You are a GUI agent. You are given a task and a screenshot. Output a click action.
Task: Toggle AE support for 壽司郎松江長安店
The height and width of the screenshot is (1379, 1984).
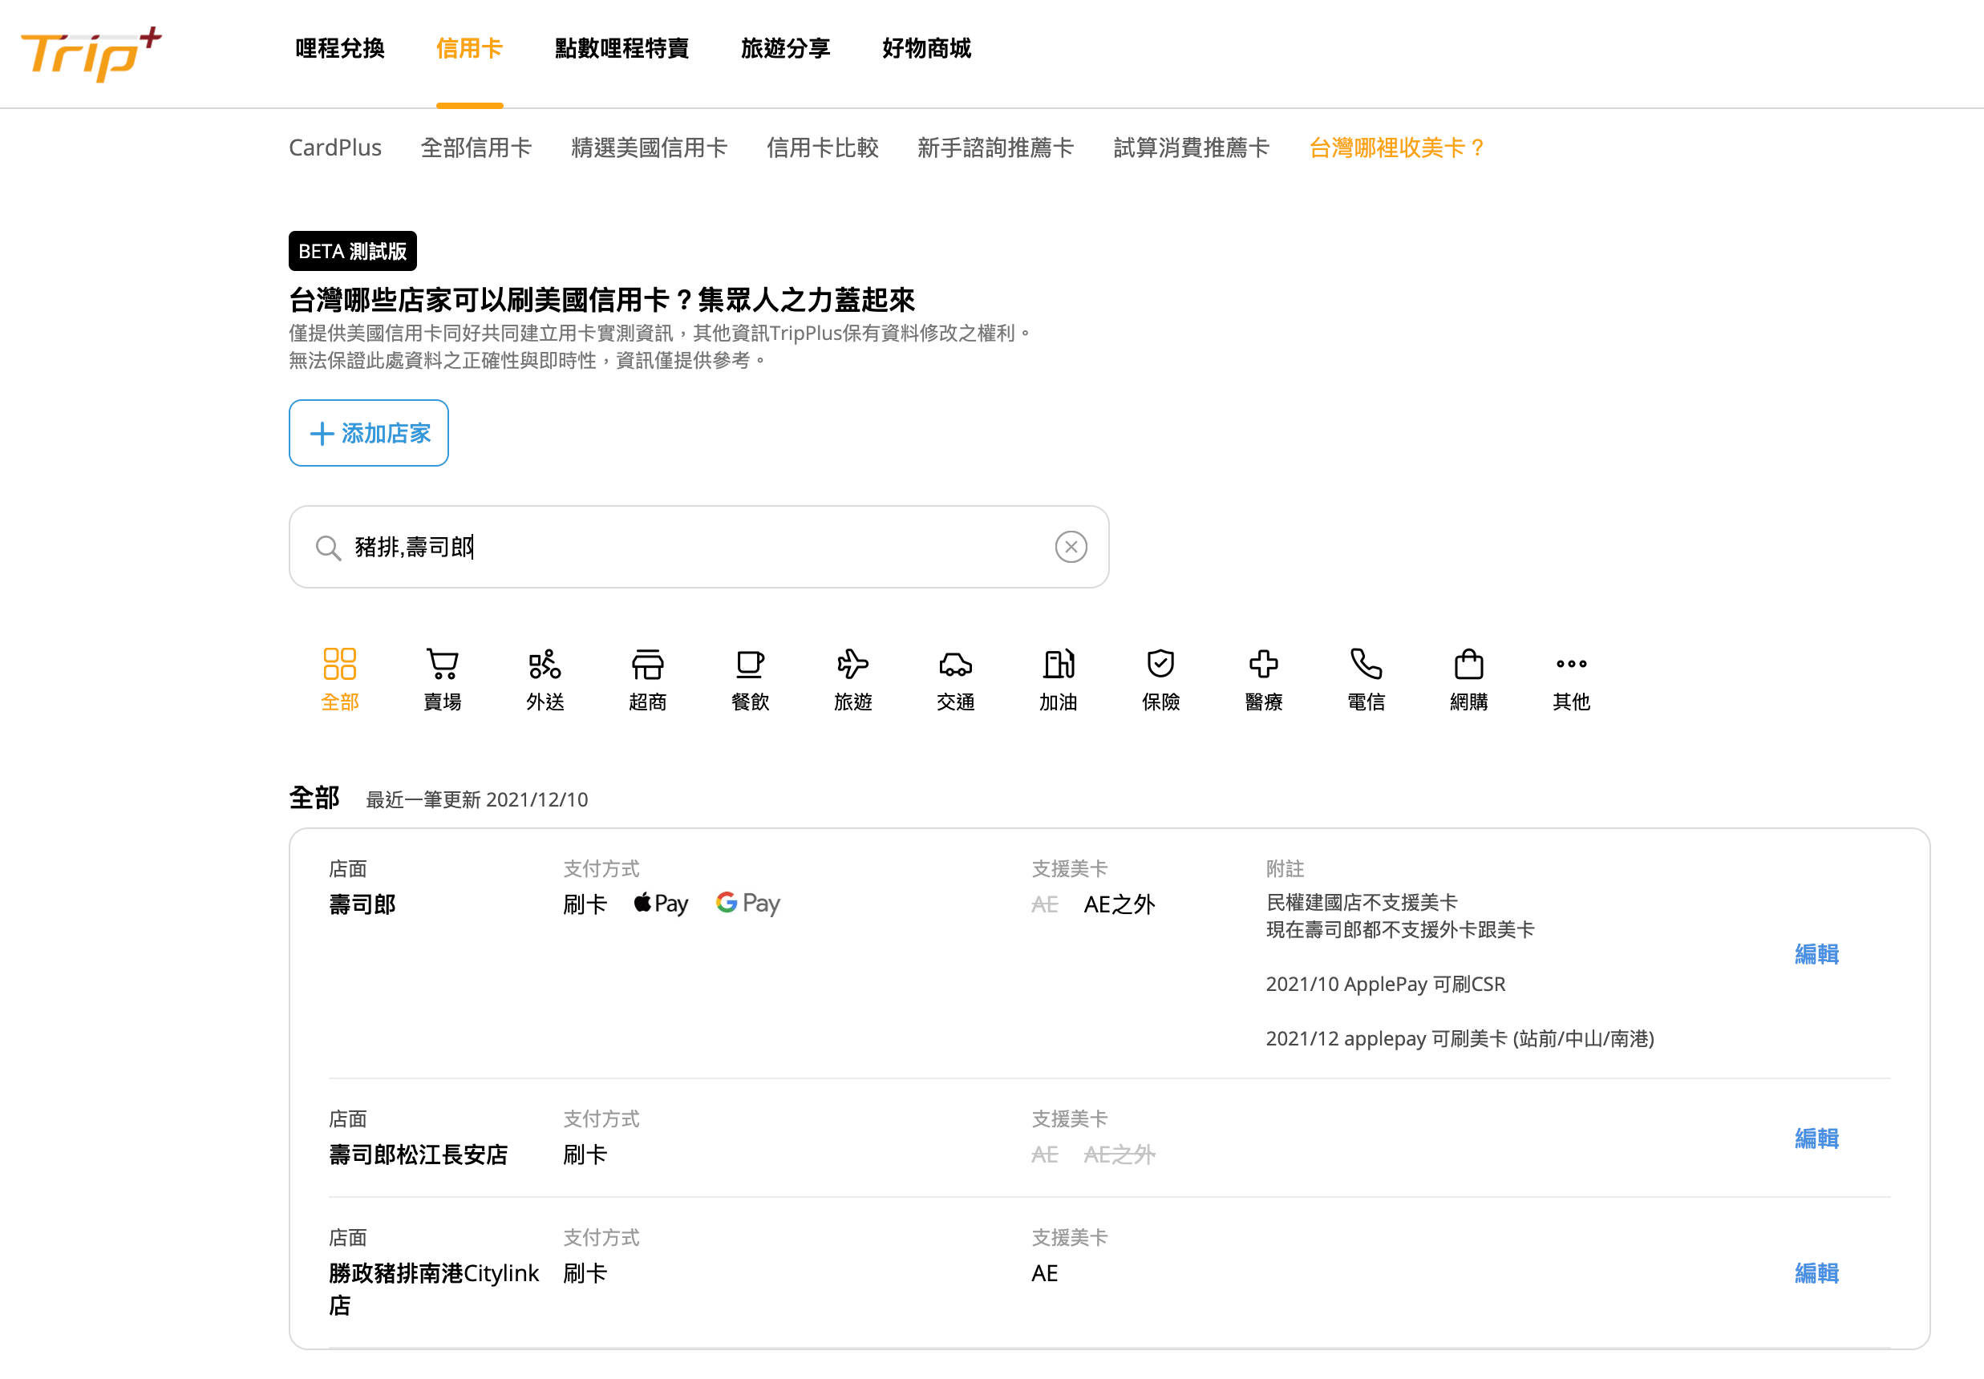pos(1044,1155)
